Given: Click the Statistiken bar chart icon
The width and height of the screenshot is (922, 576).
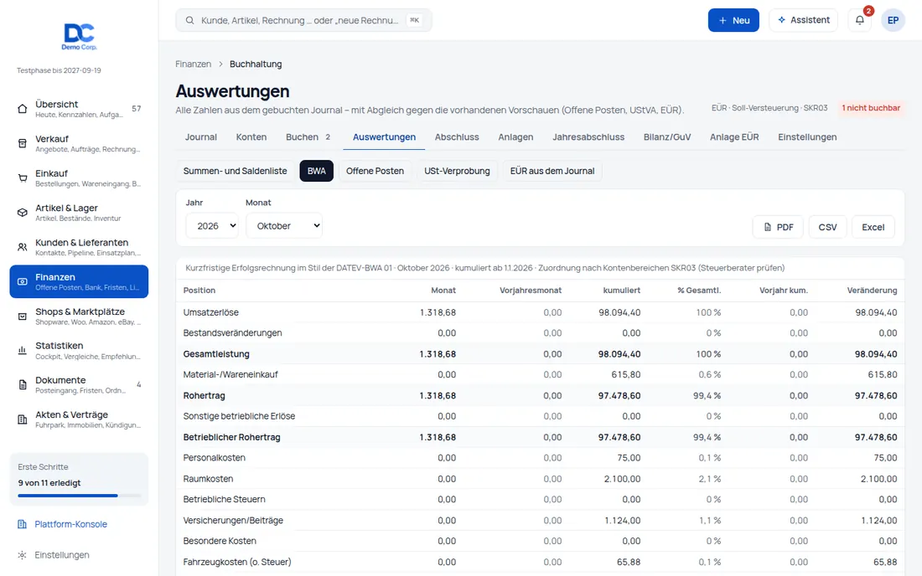Looking at the screenshot, I should (23, 351).
